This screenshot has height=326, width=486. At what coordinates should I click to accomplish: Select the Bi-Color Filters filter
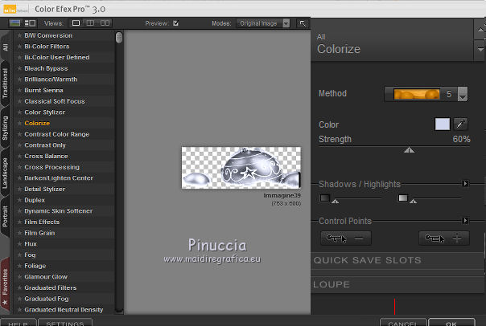47,47
